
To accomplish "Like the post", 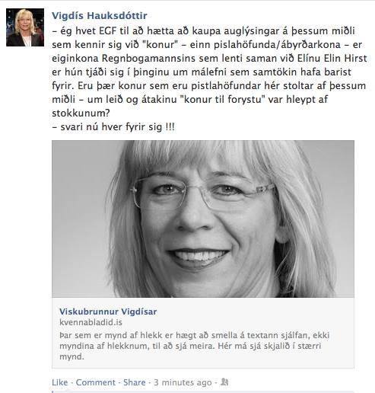I will (60, 382).
